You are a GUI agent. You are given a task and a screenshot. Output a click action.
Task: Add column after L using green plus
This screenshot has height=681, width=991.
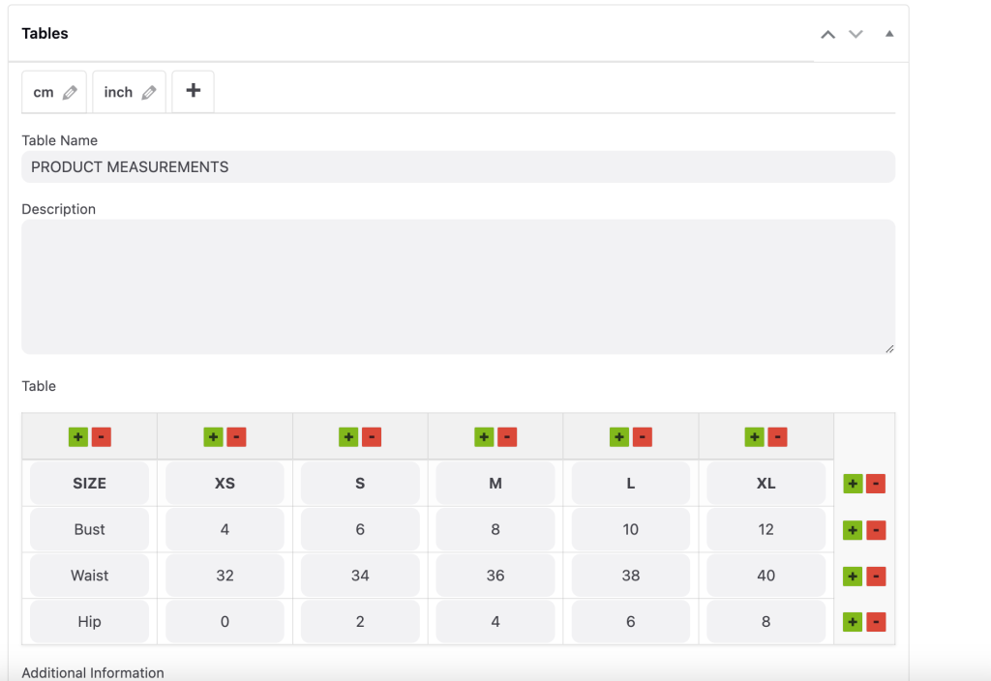click(x=619, y=437)
